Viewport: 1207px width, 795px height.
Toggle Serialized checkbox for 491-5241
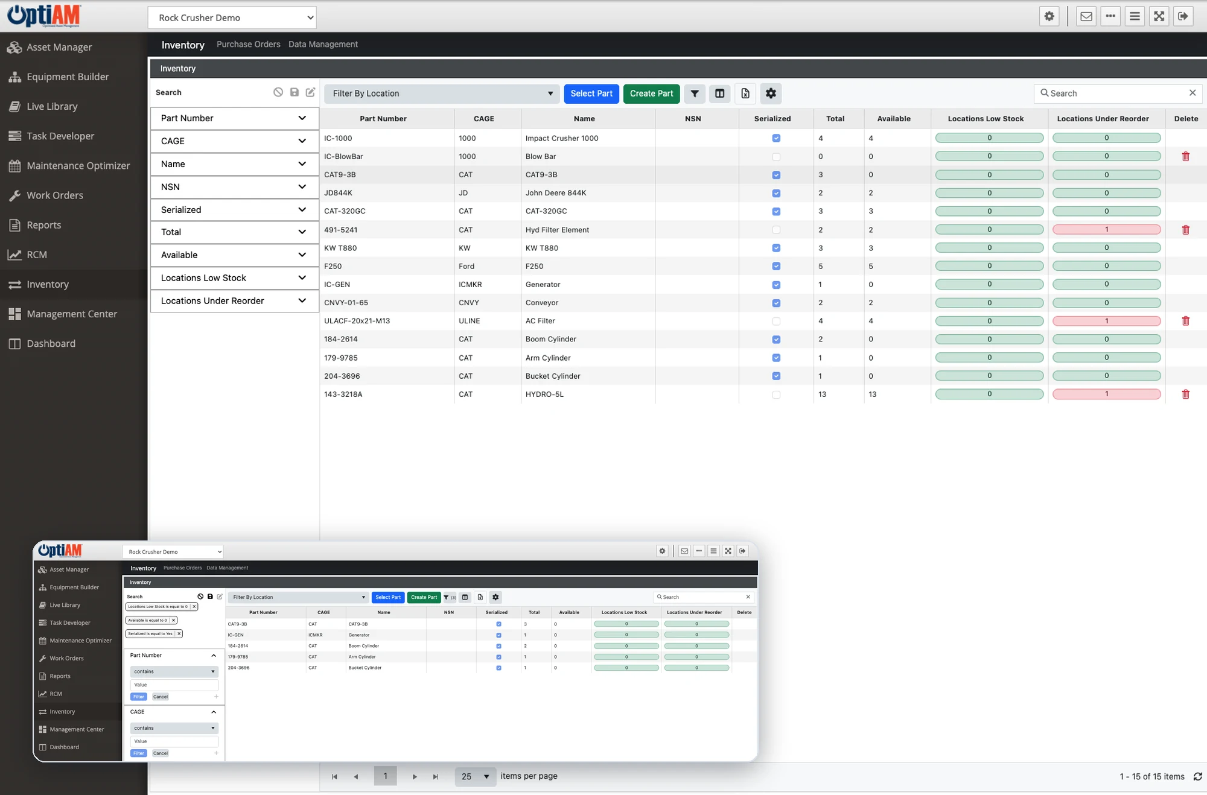coord(776,230)
